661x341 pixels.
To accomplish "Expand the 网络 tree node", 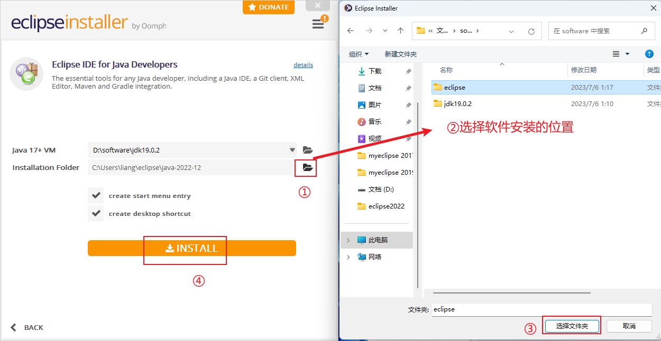I will (348, 257).
